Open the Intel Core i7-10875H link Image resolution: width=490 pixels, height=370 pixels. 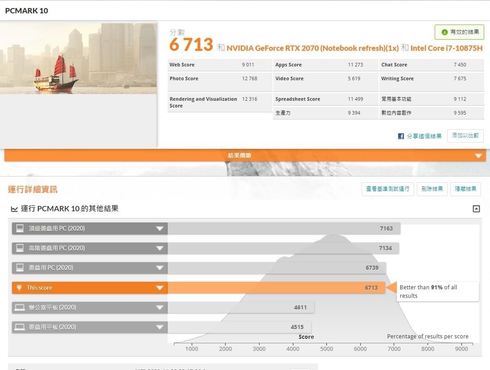click(447, 48)
